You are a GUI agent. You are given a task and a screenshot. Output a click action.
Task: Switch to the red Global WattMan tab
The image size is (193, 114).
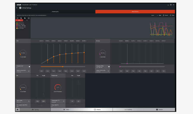[135, 12]
